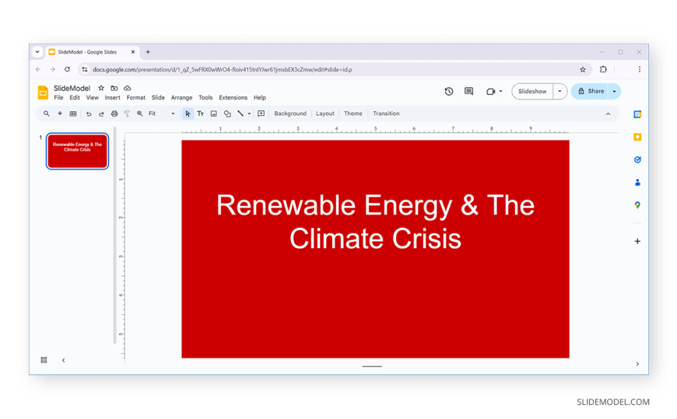This screenshot has width=677, height=419.
Task: Open the templates layout icon in toolbar
Action: click(73, 114)
